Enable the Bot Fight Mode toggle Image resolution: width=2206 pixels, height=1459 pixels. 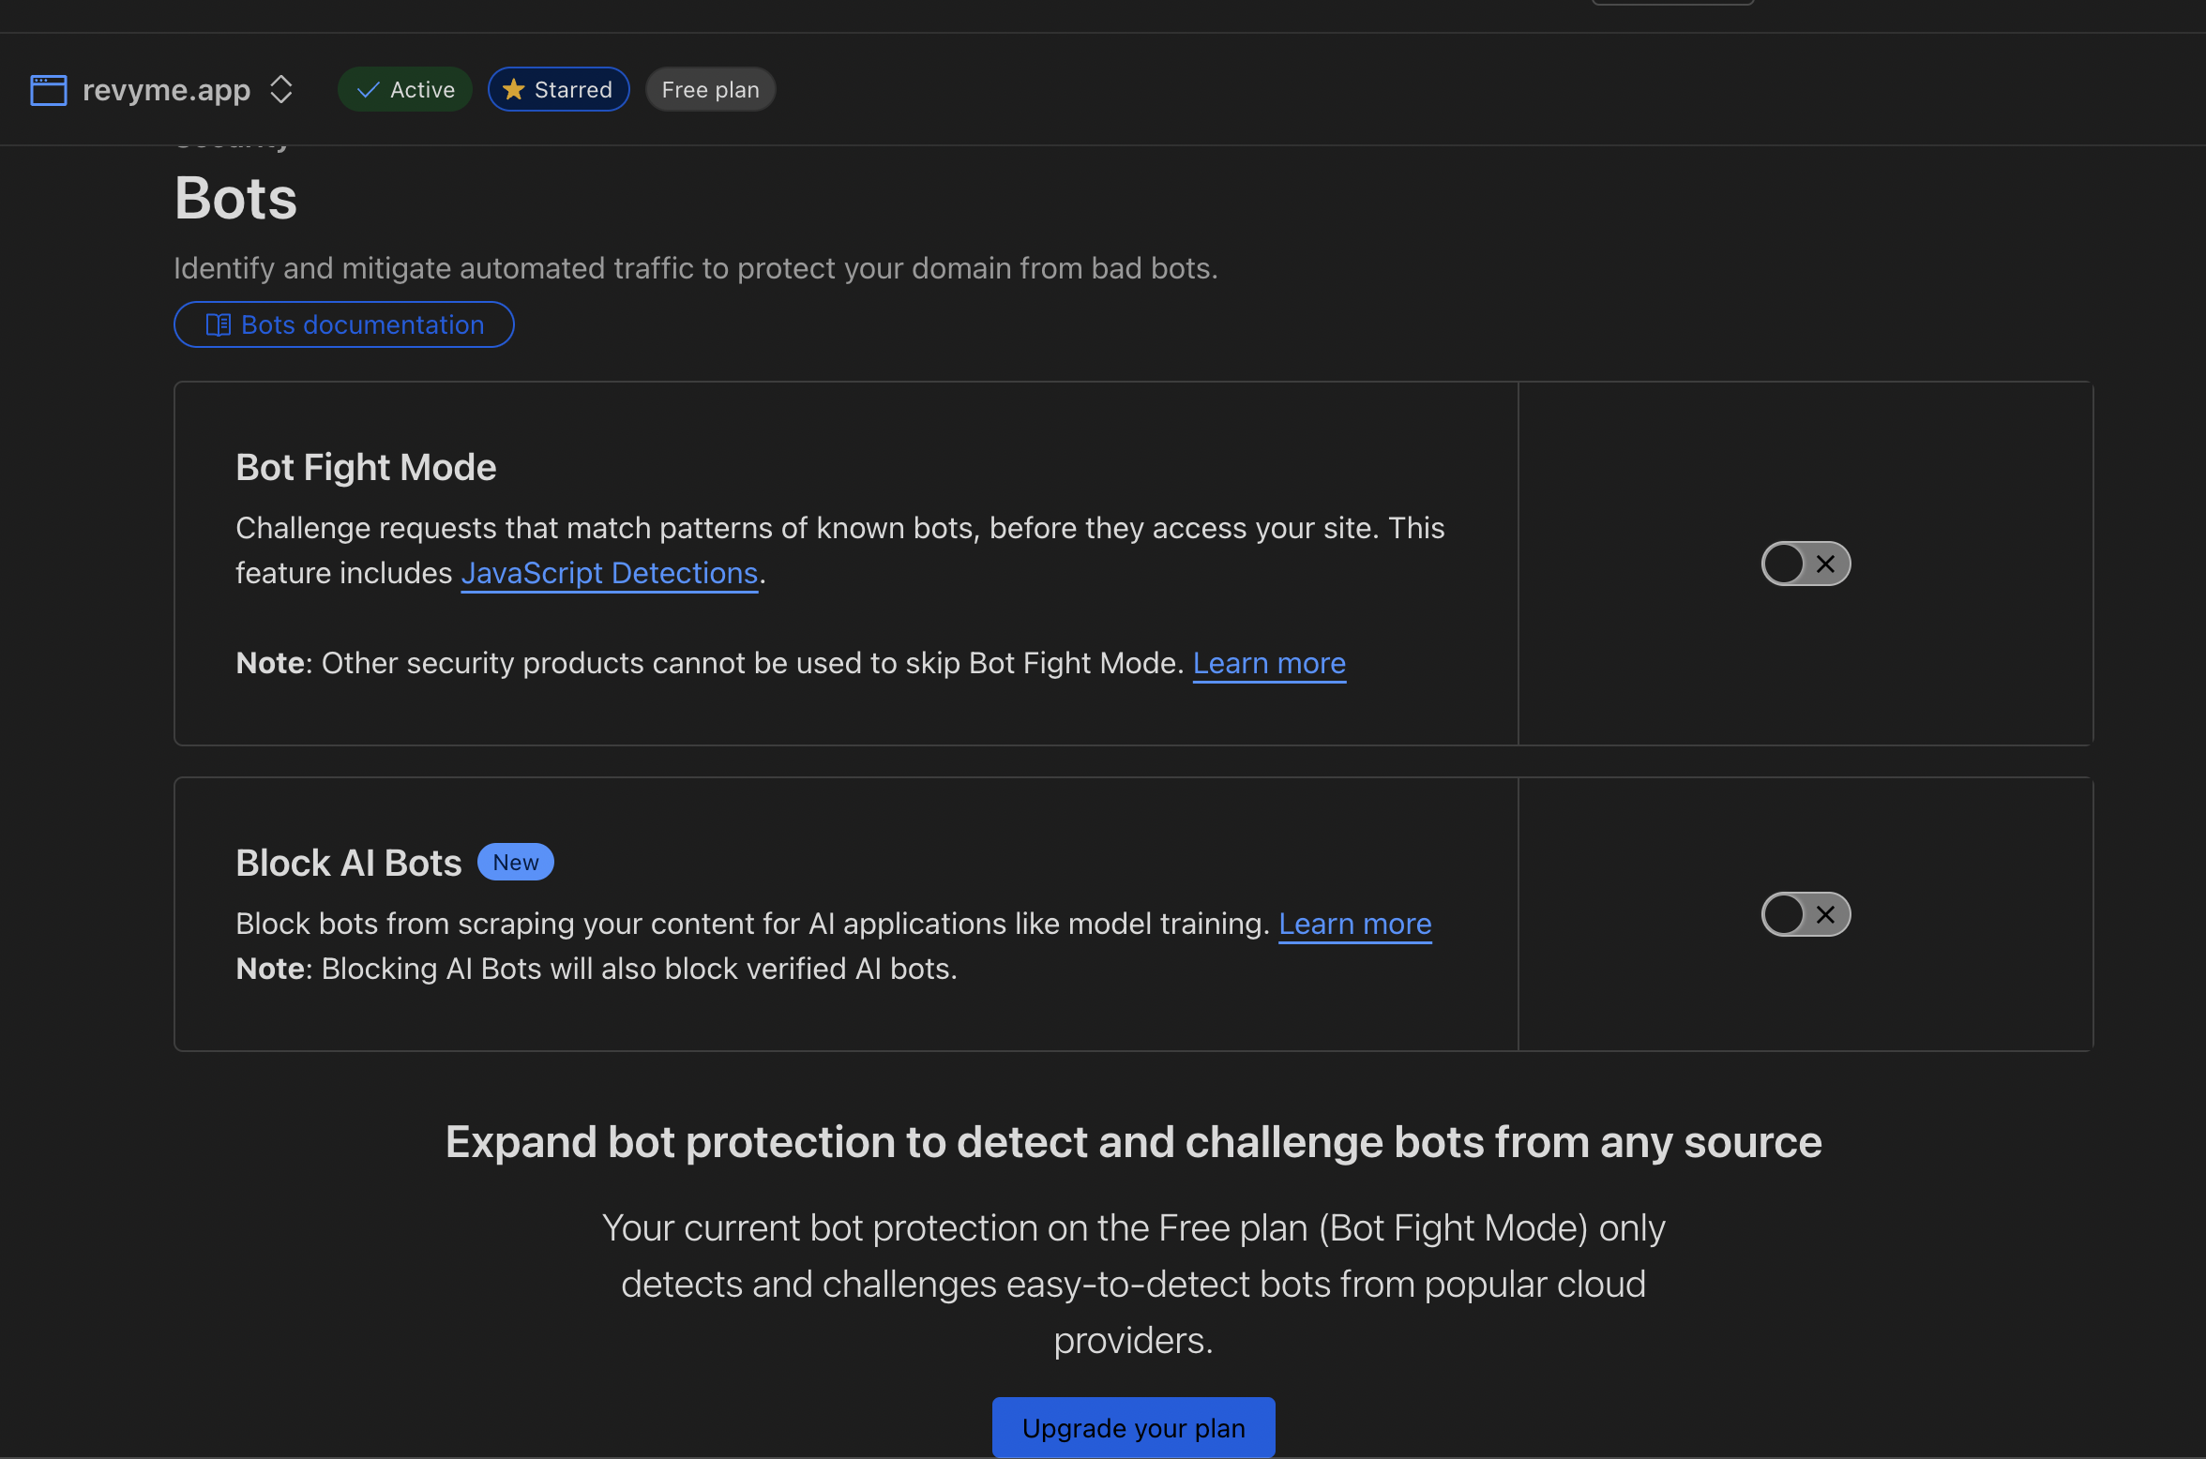1805,564
